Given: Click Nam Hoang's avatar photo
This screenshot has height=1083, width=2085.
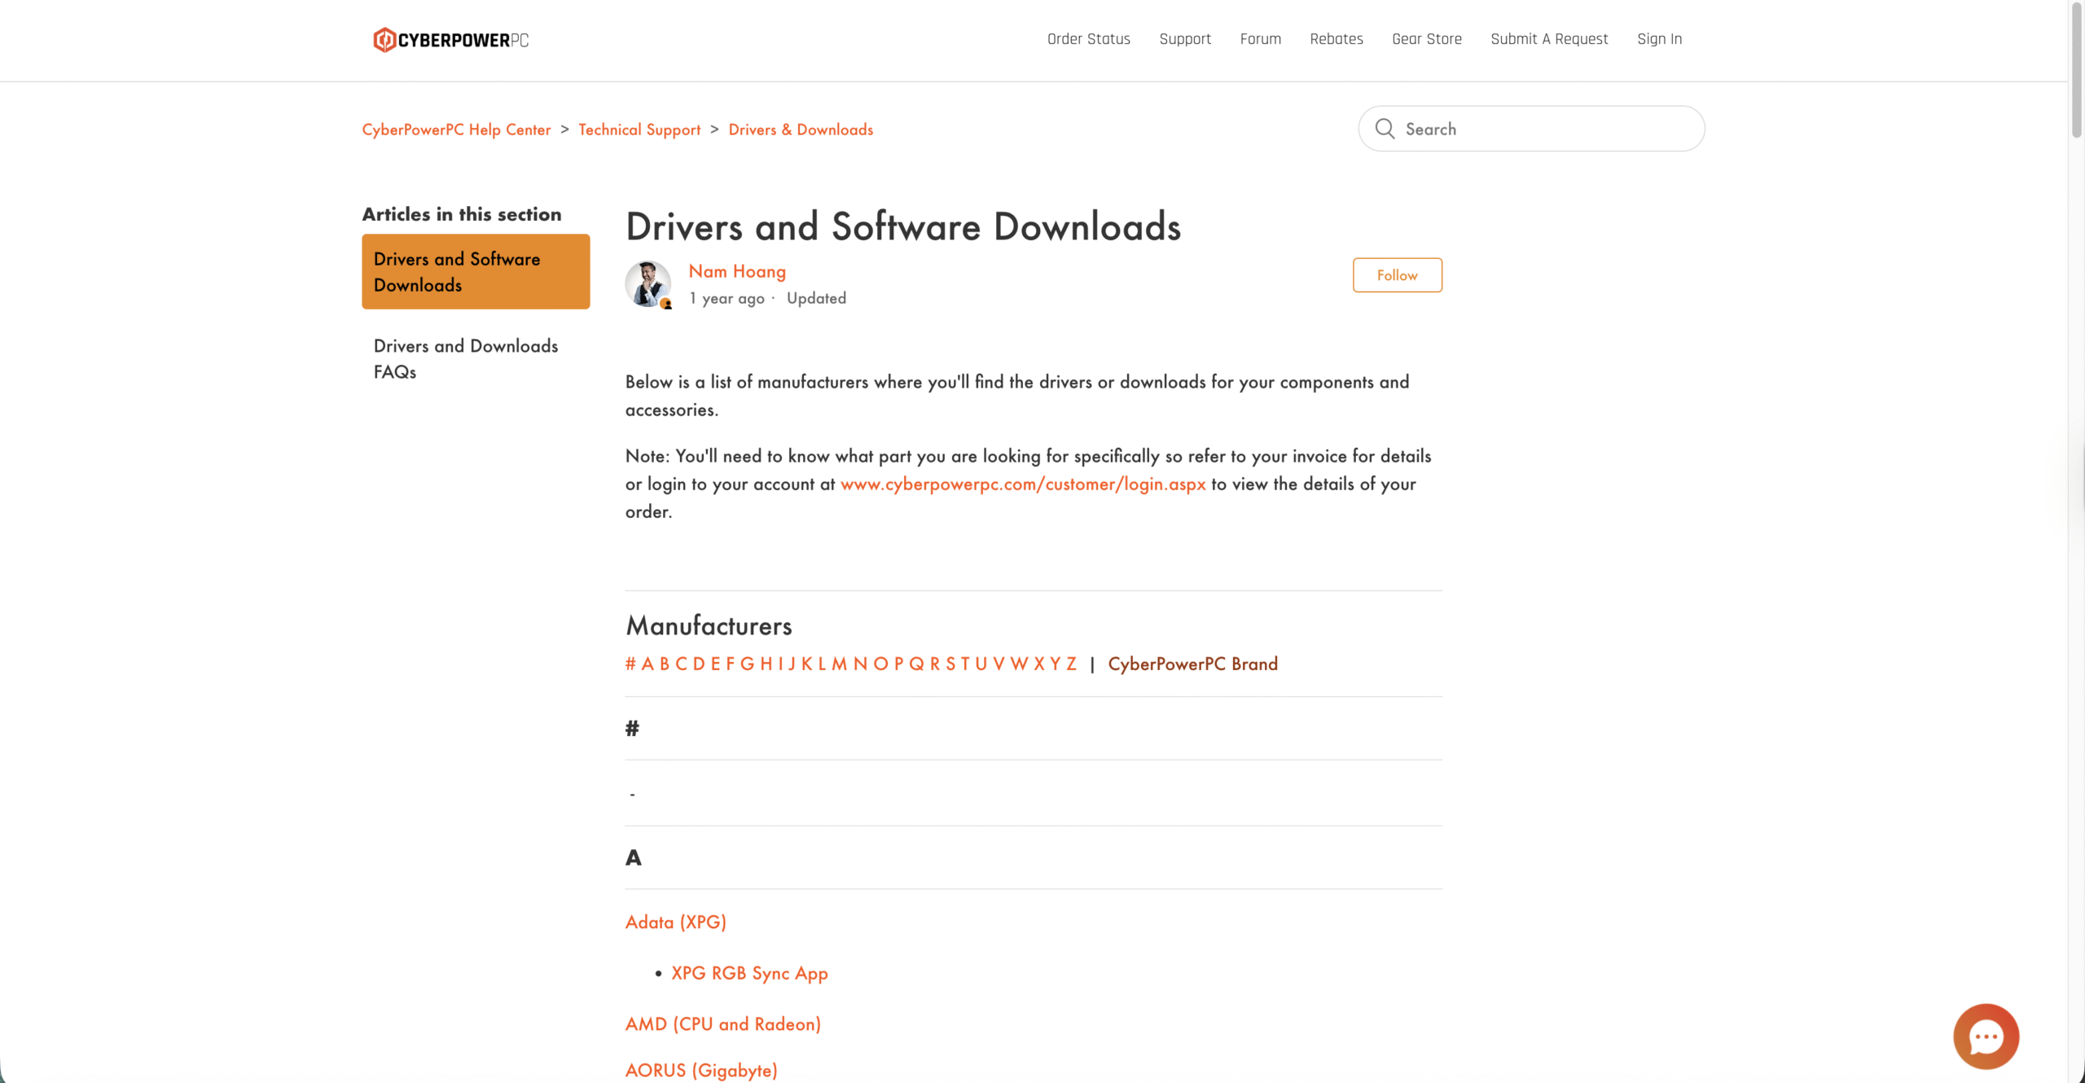Looking at the screenshot, I should click(x=647, y=283).
